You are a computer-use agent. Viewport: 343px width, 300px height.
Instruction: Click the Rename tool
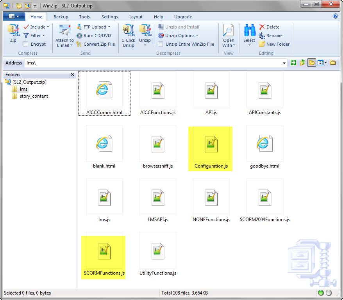pyautogui.click(x=271, y=36)
